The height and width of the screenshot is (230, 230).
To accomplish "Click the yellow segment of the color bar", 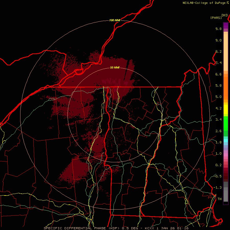I will tap(226, 109).
